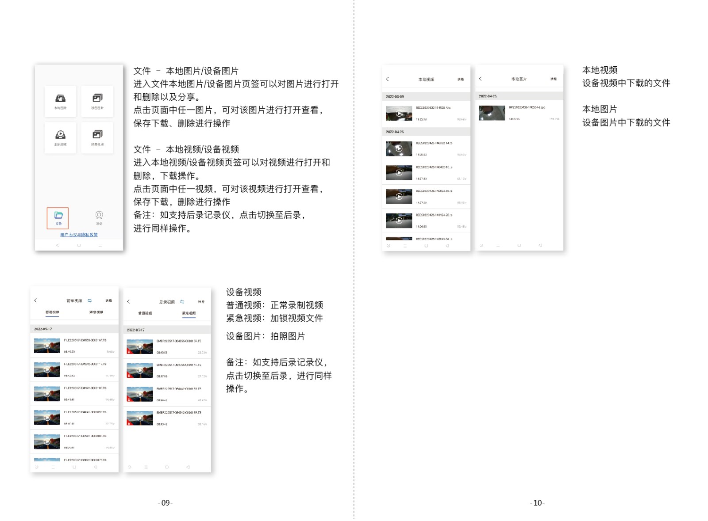This screenshot has width=708, height=521.
Task: Open the lone photo thumbnail under 2022-04-26
Action: [492, 113]
